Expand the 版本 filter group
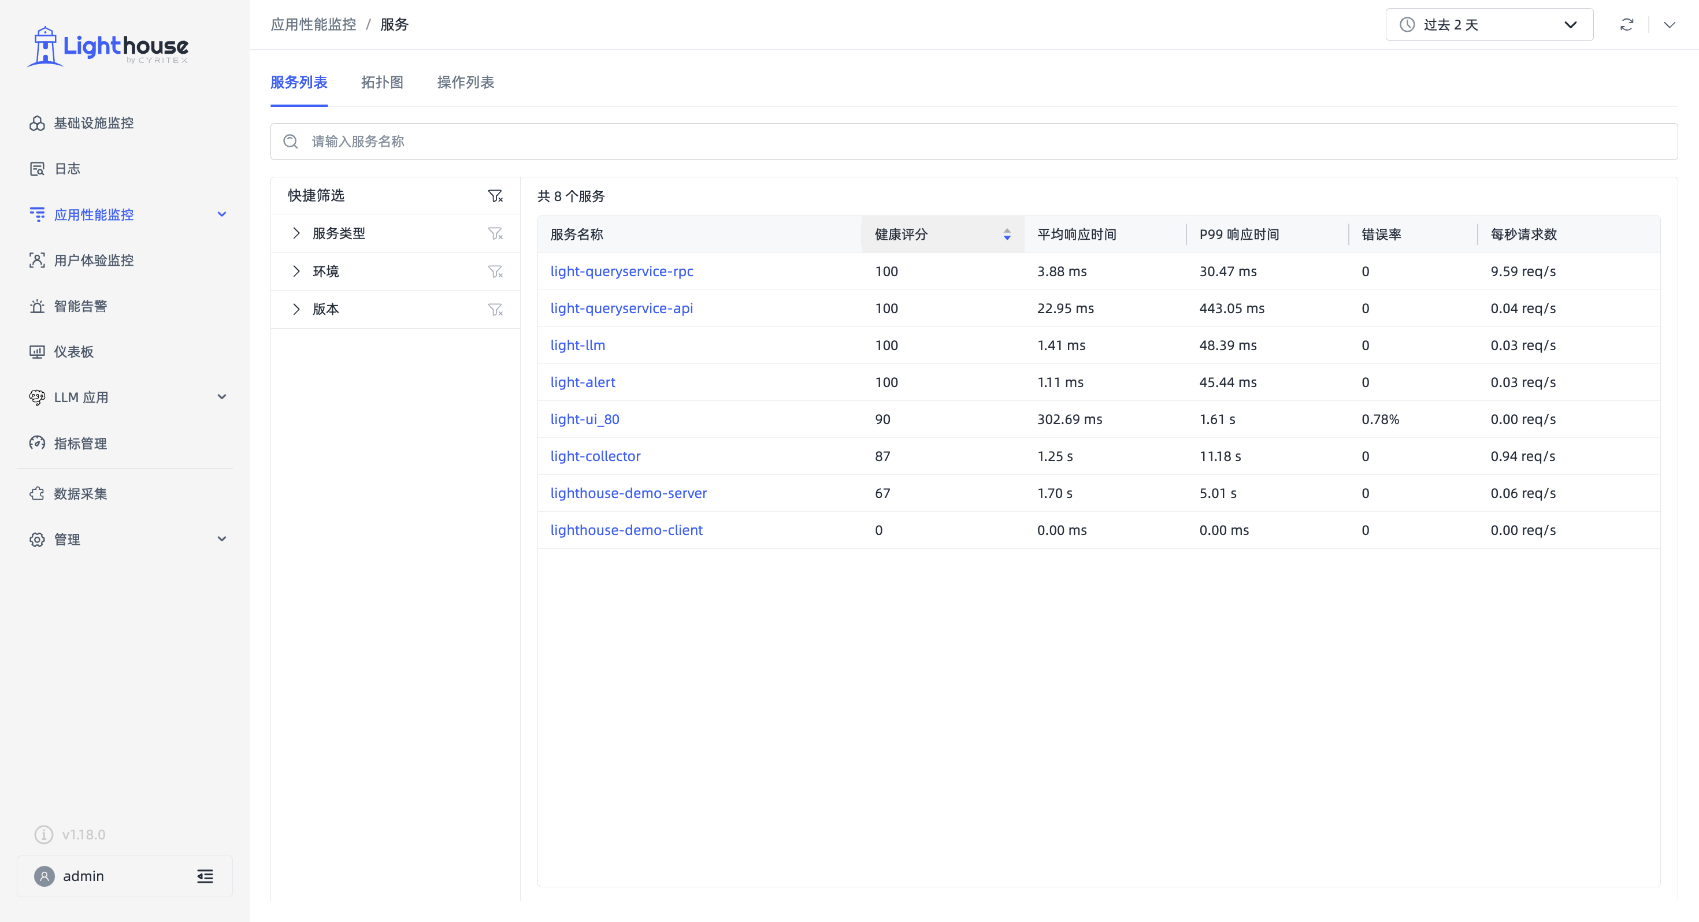This screenshot has width=1699, height=922. click(296, 309)
